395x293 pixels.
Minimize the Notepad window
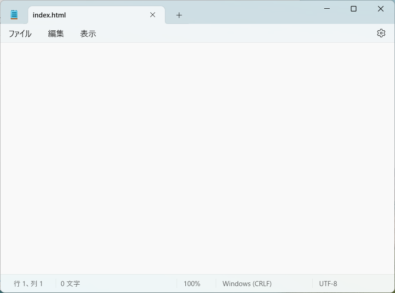tap(326, 9)
